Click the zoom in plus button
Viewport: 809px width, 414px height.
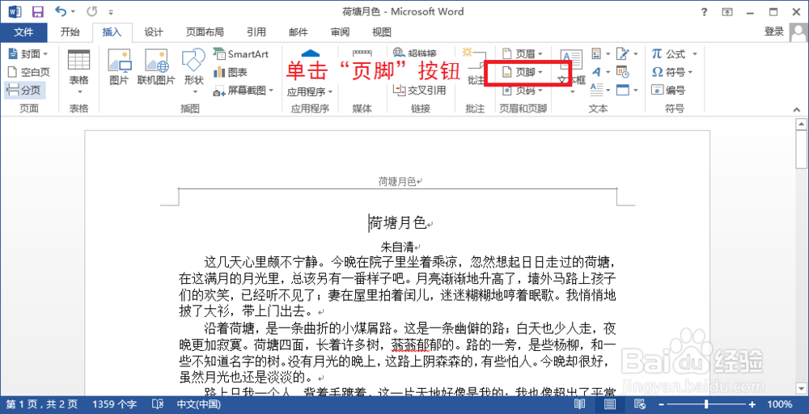point(752,405)
